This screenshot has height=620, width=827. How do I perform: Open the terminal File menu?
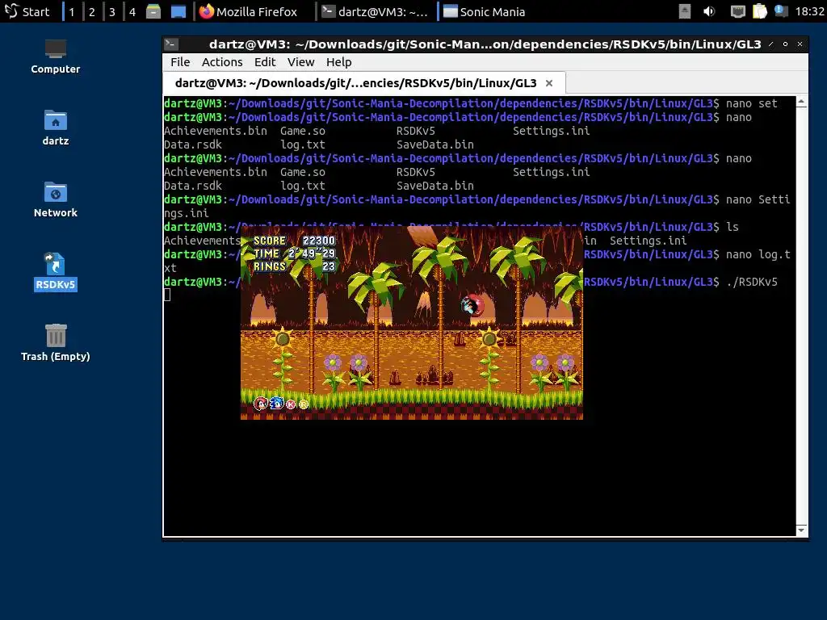point(180,62)
